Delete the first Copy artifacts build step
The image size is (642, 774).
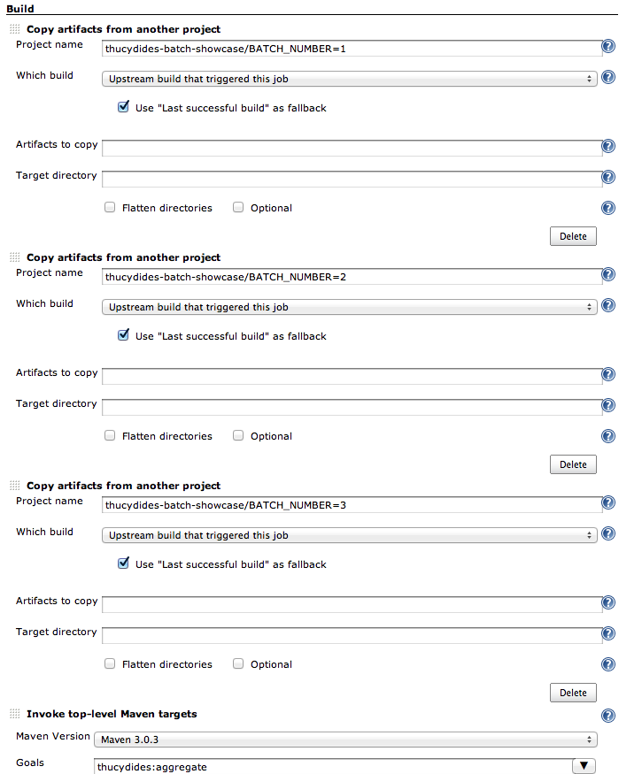click(x=573, y=236)
